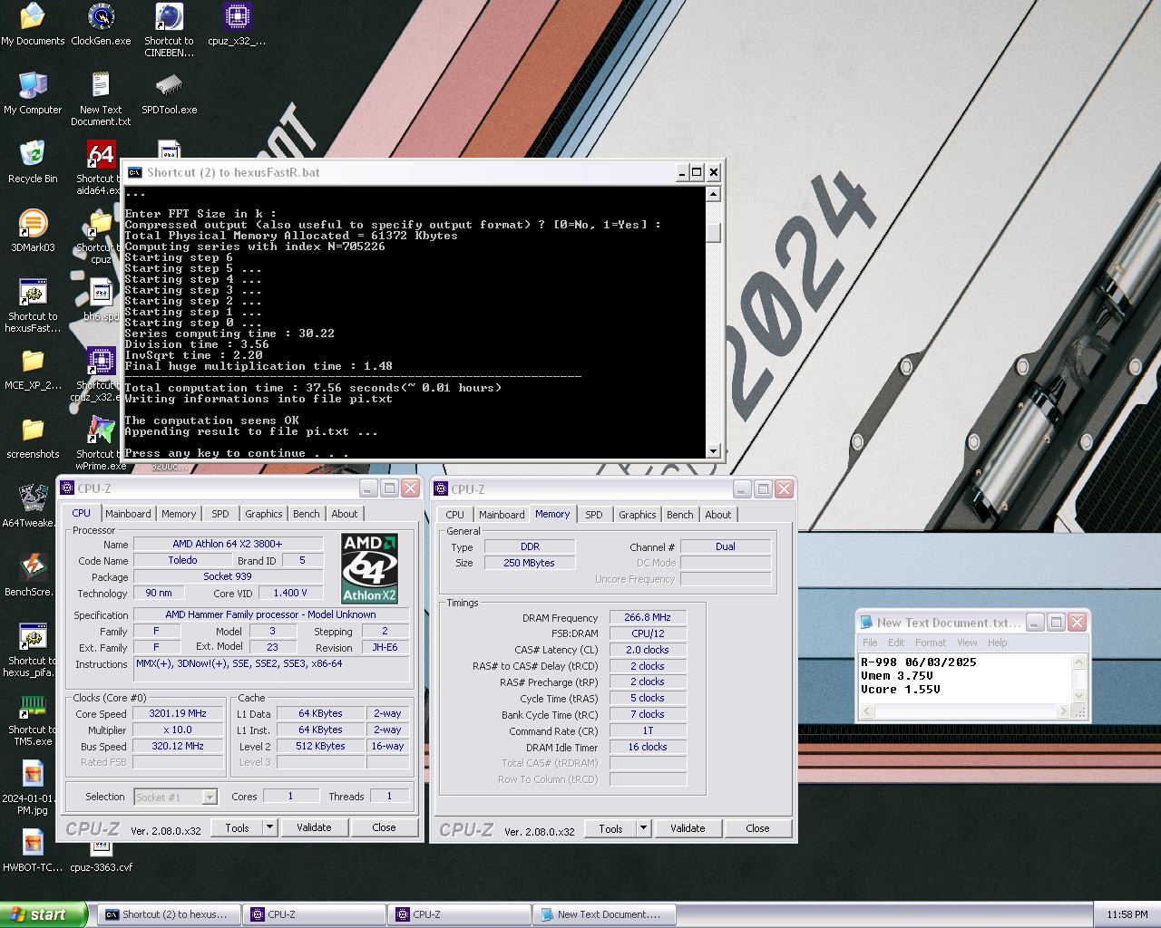Open the File menu in Notepad
The image size is (1161, 928).
pos(870,643)
